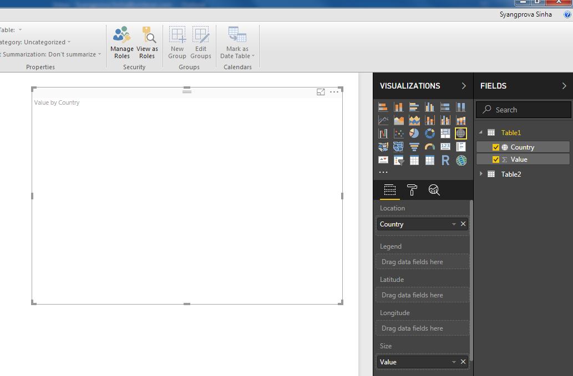The width and height of the screenshot is (573, 376).
Task: Open the Table dropdown in Properties
Action: [20, 29]
